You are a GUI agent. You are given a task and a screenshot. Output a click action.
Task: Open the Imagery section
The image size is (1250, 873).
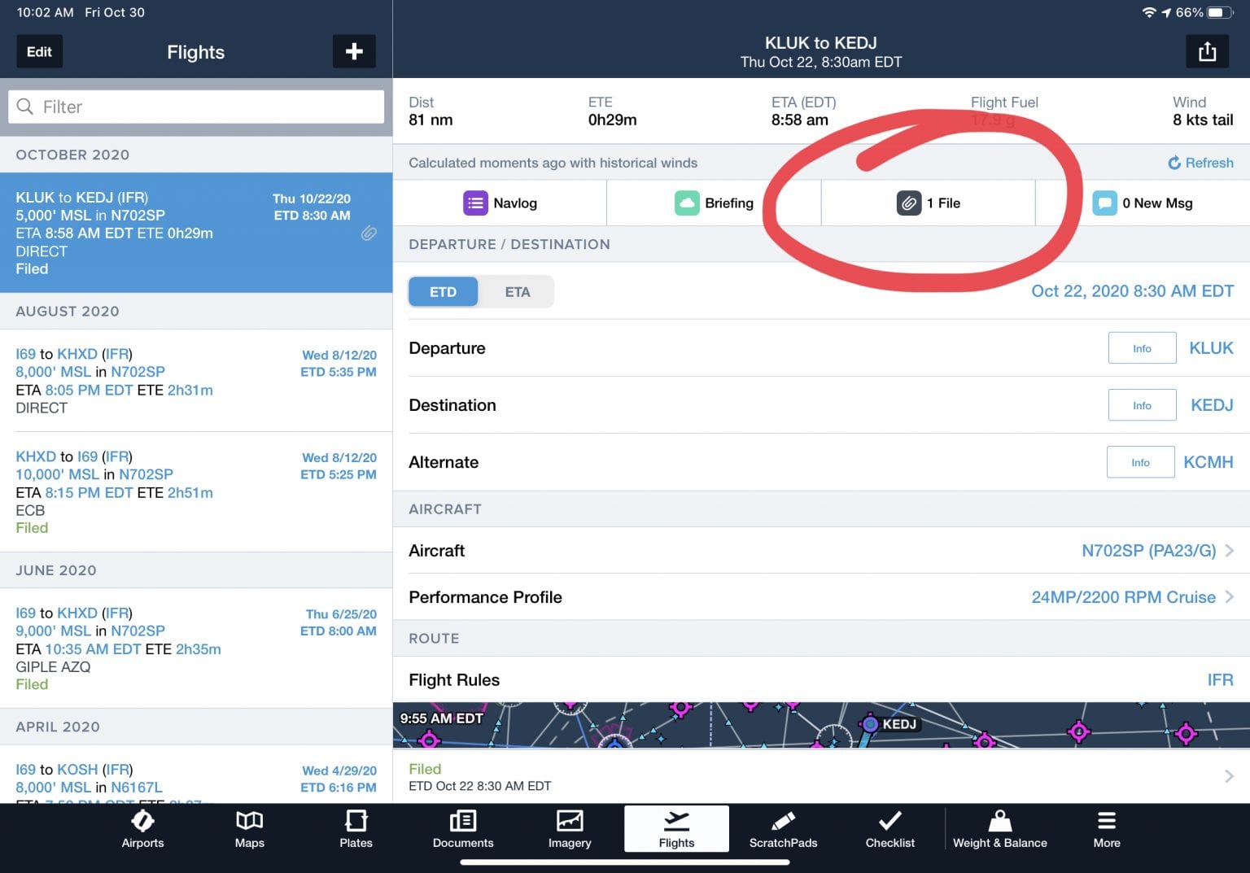tap(569, 830)
